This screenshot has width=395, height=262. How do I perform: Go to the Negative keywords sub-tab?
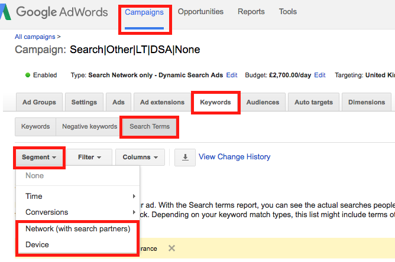coord(89,126)
